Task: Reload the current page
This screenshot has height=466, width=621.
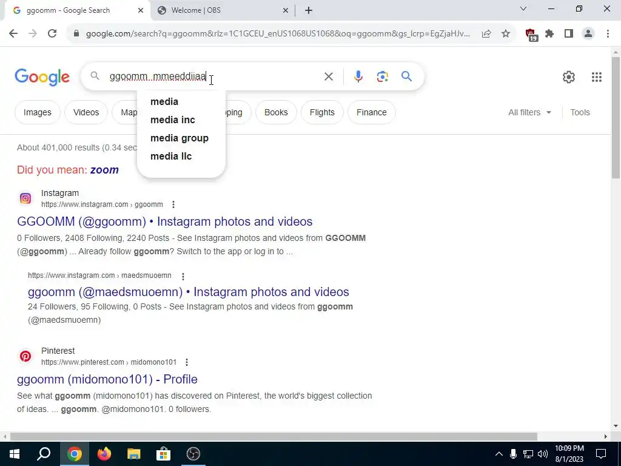Action: point(52,34)
